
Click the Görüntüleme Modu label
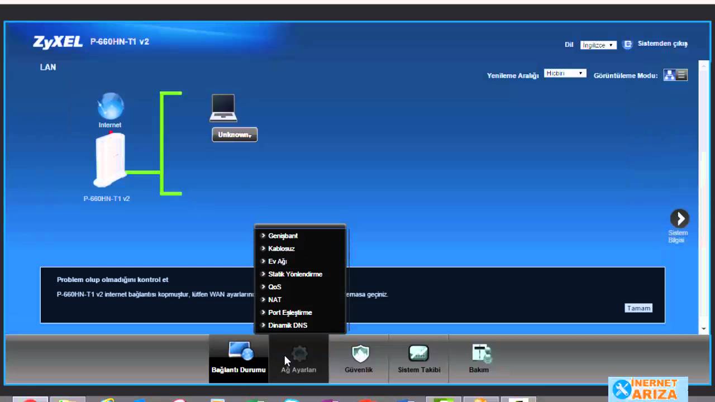click(x=626, y=75)
